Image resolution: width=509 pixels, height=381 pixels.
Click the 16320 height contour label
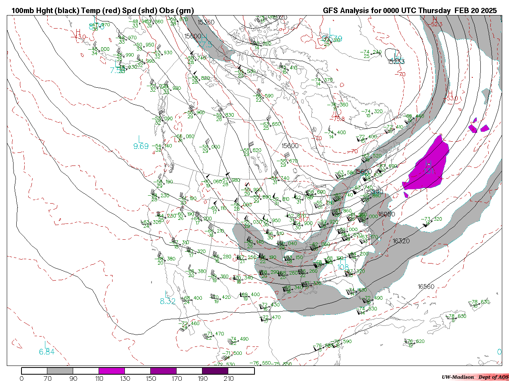(x=401, y=241)
